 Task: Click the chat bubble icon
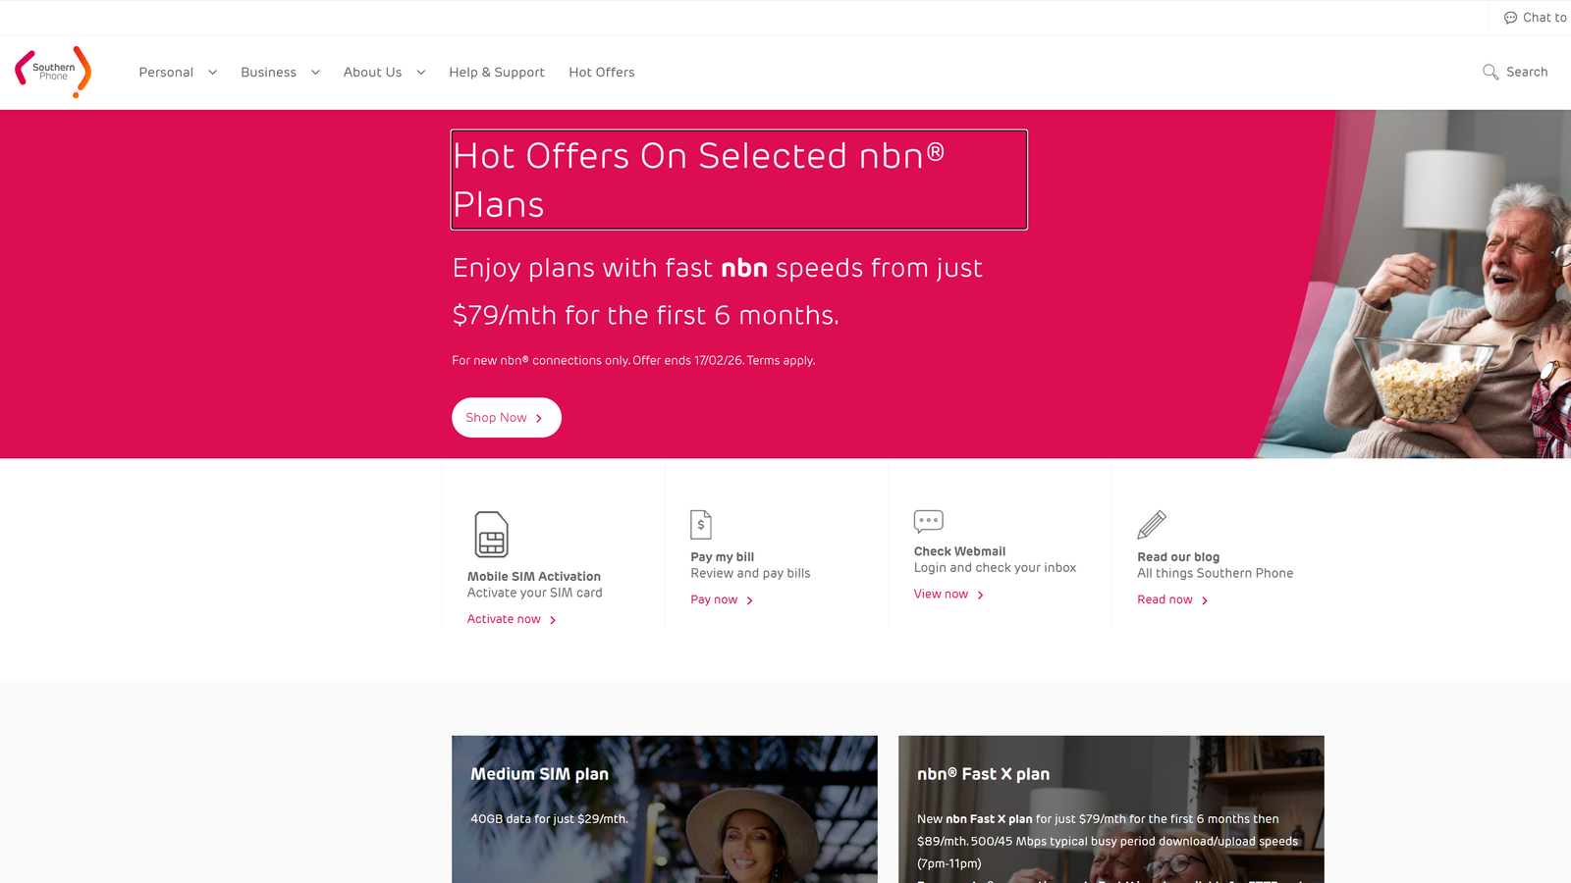(x=1510, y=18)
